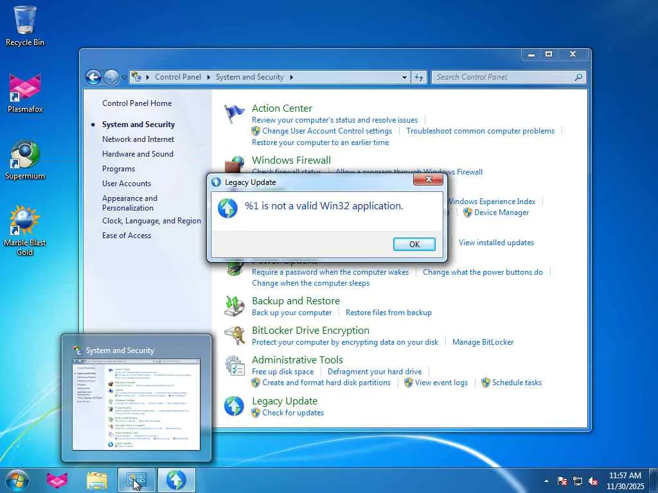Click the refresh button beside address bar
The image size is (658, 493).
pyautogui.click(x=419, y=77)
